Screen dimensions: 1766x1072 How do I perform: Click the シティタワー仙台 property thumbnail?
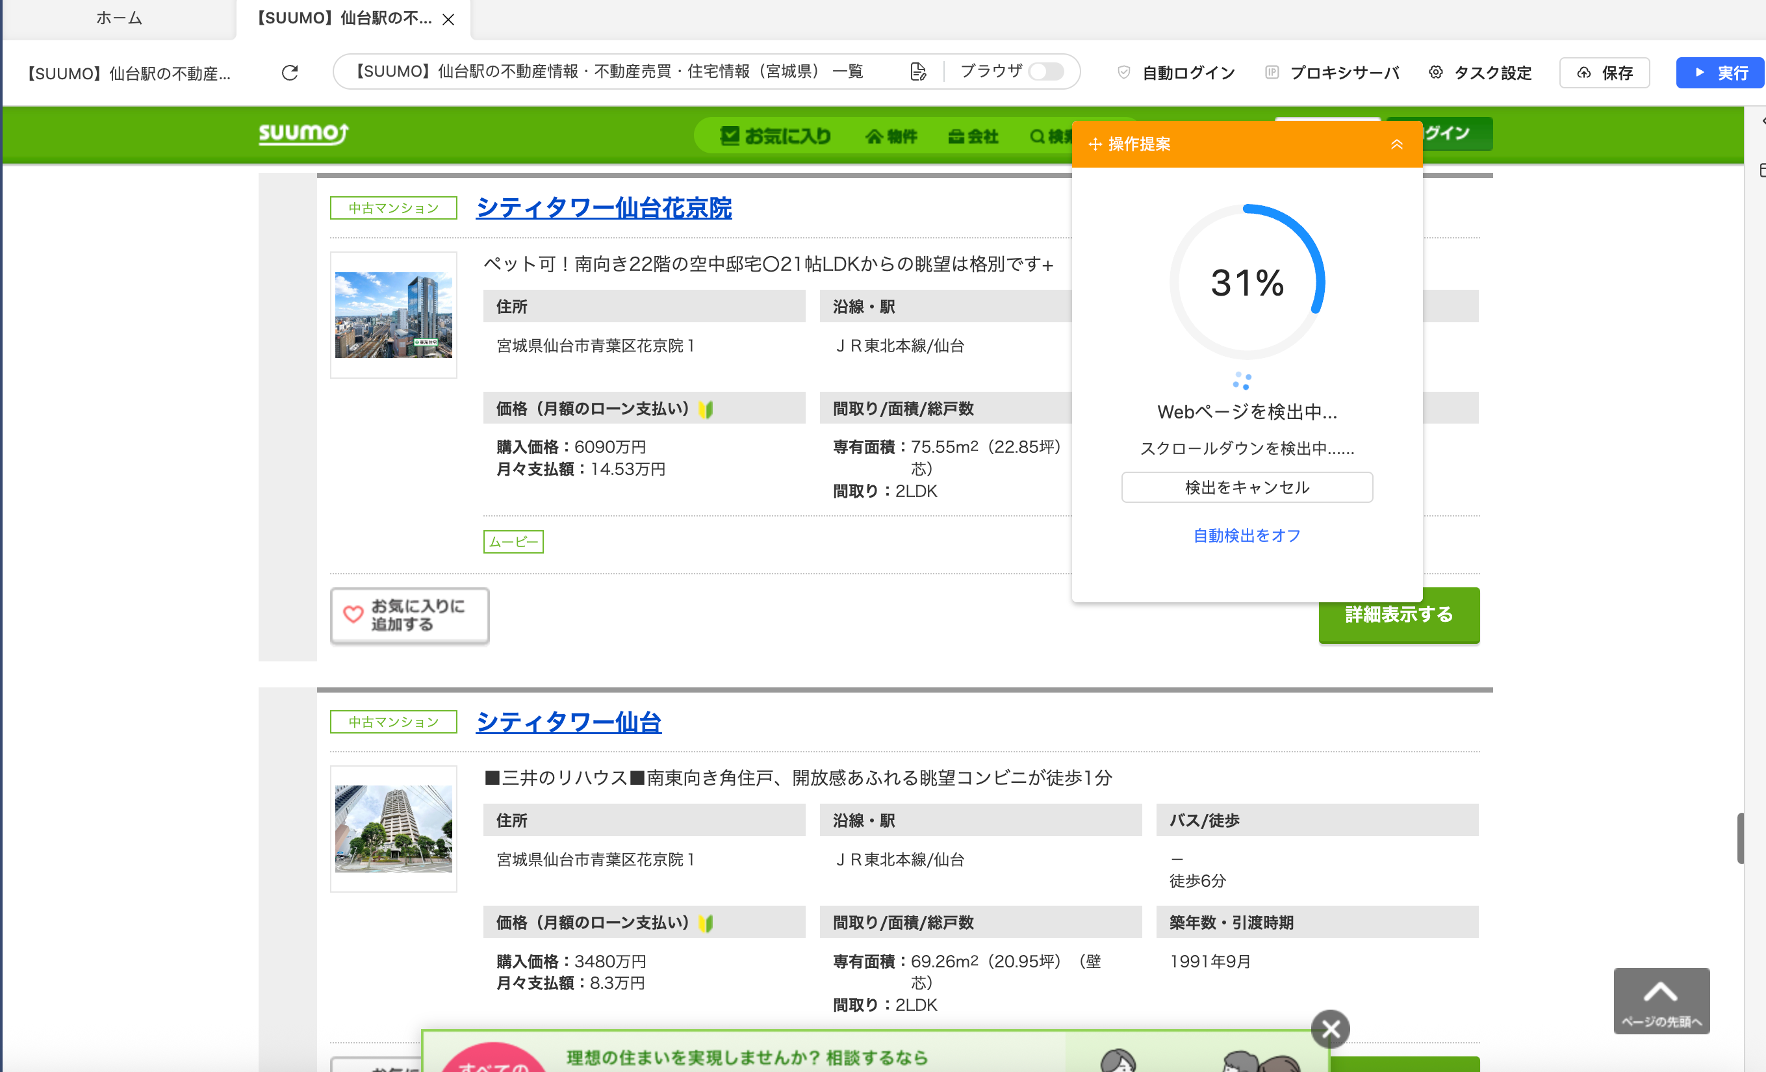394,828
